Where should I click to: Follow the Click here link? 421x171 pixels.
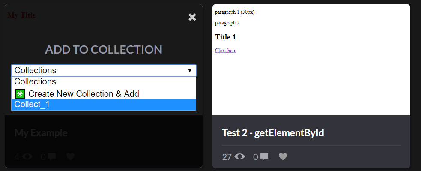[x=226, y=51]
